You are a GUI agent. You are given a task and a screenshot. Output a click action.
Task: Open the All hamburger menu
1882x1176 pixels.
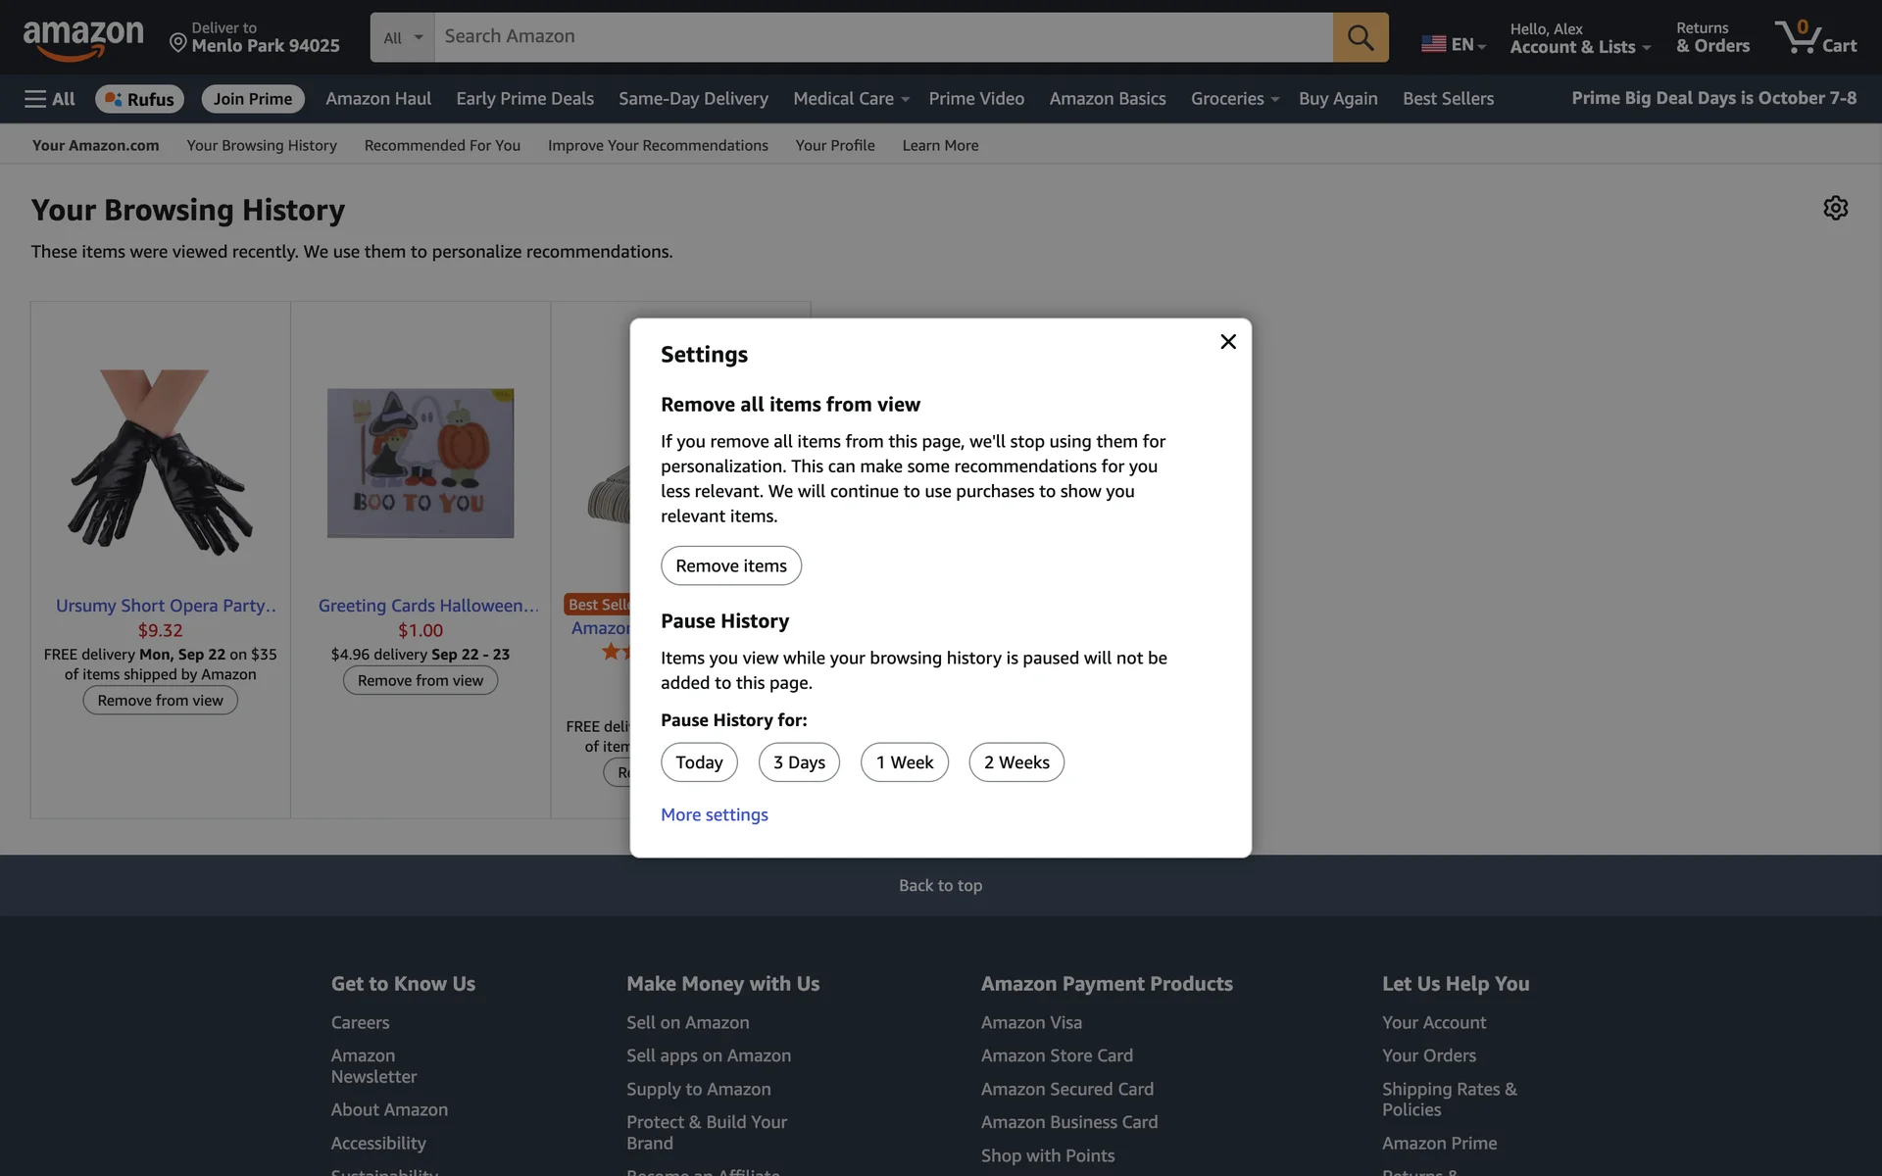(x=50, y=99)
